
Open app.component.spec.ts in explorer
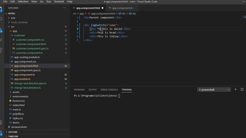tap(27, 71)
